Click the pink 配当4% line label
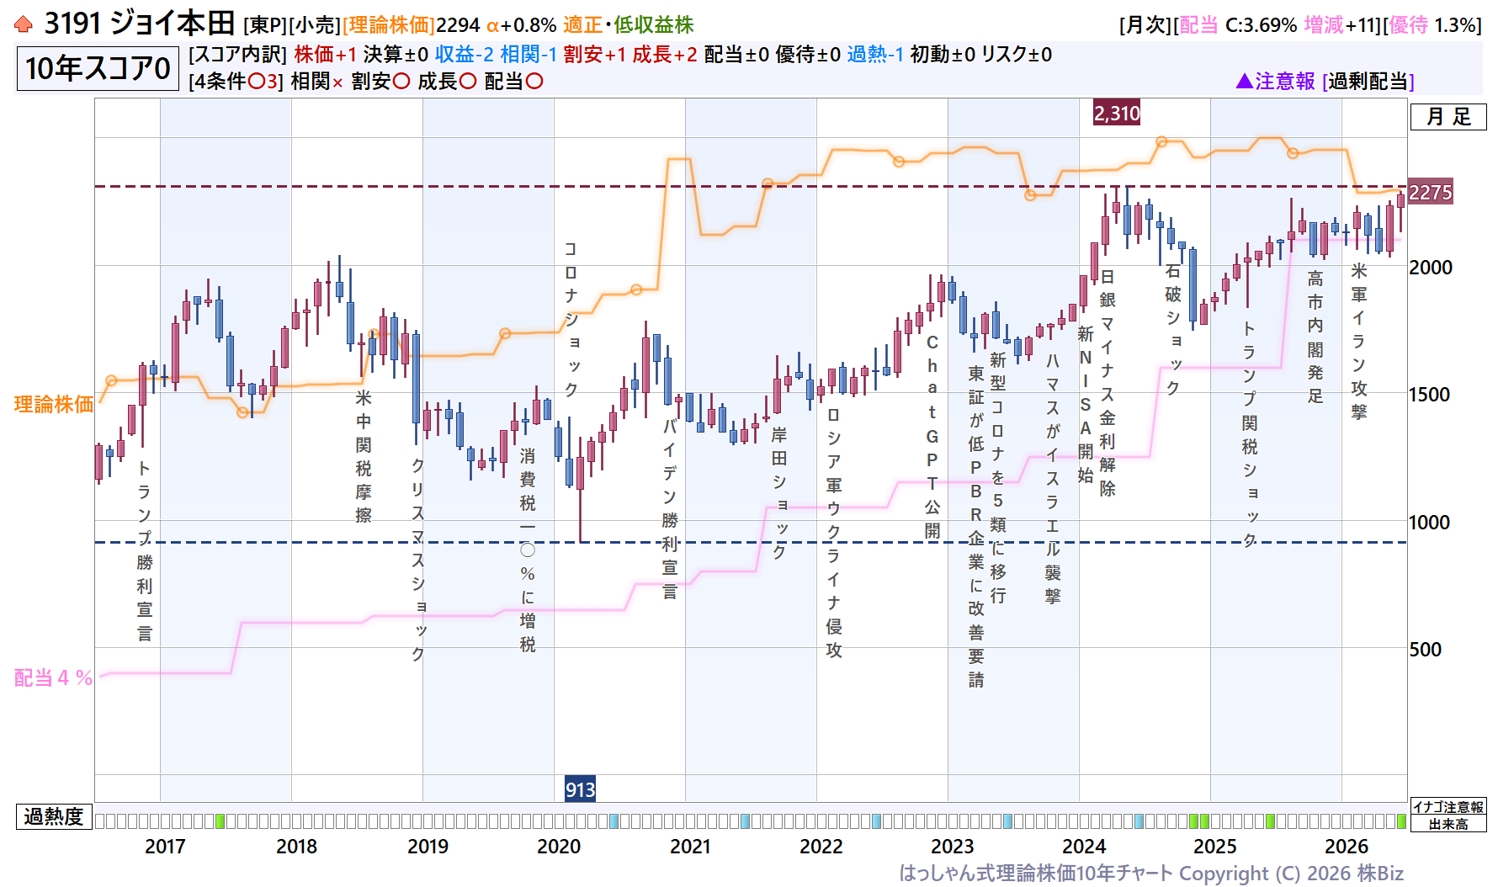Viewport: 1498px width, 887px height. click(53, 678)
